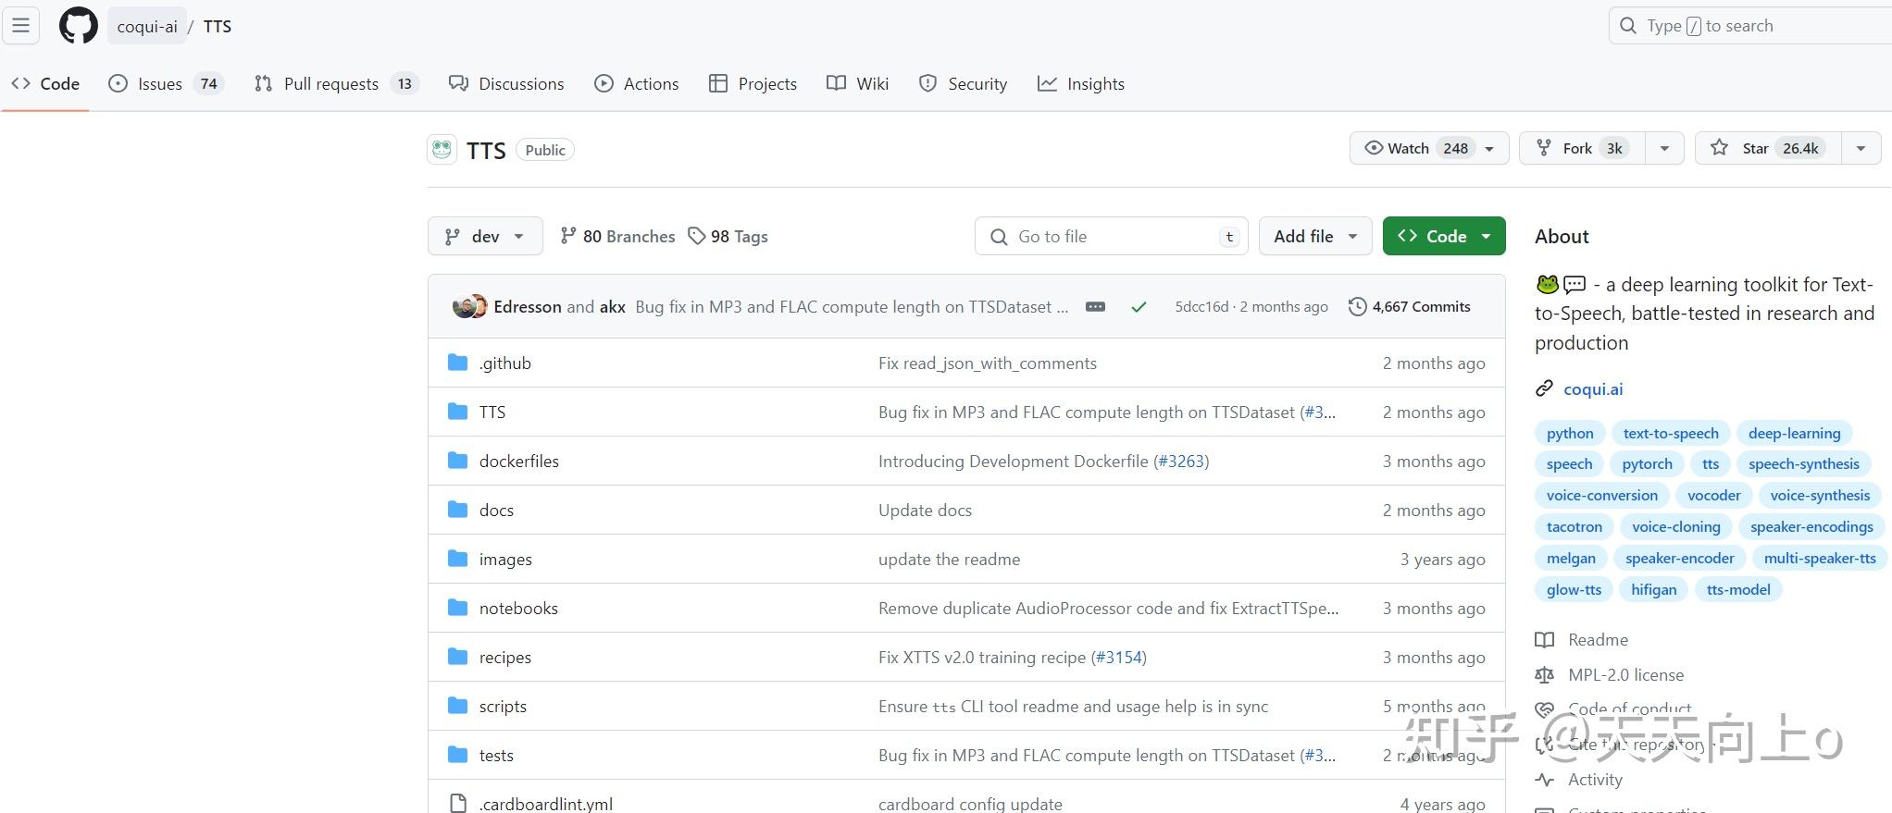This screenshot has width=1892, height=813.
Task: Open Edresson's author avatar
Action: click(x=464, y=306)
